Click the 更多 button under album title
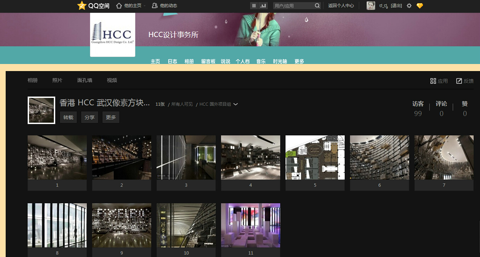Viewport: 480px width, 257px height. coord(111,117)
